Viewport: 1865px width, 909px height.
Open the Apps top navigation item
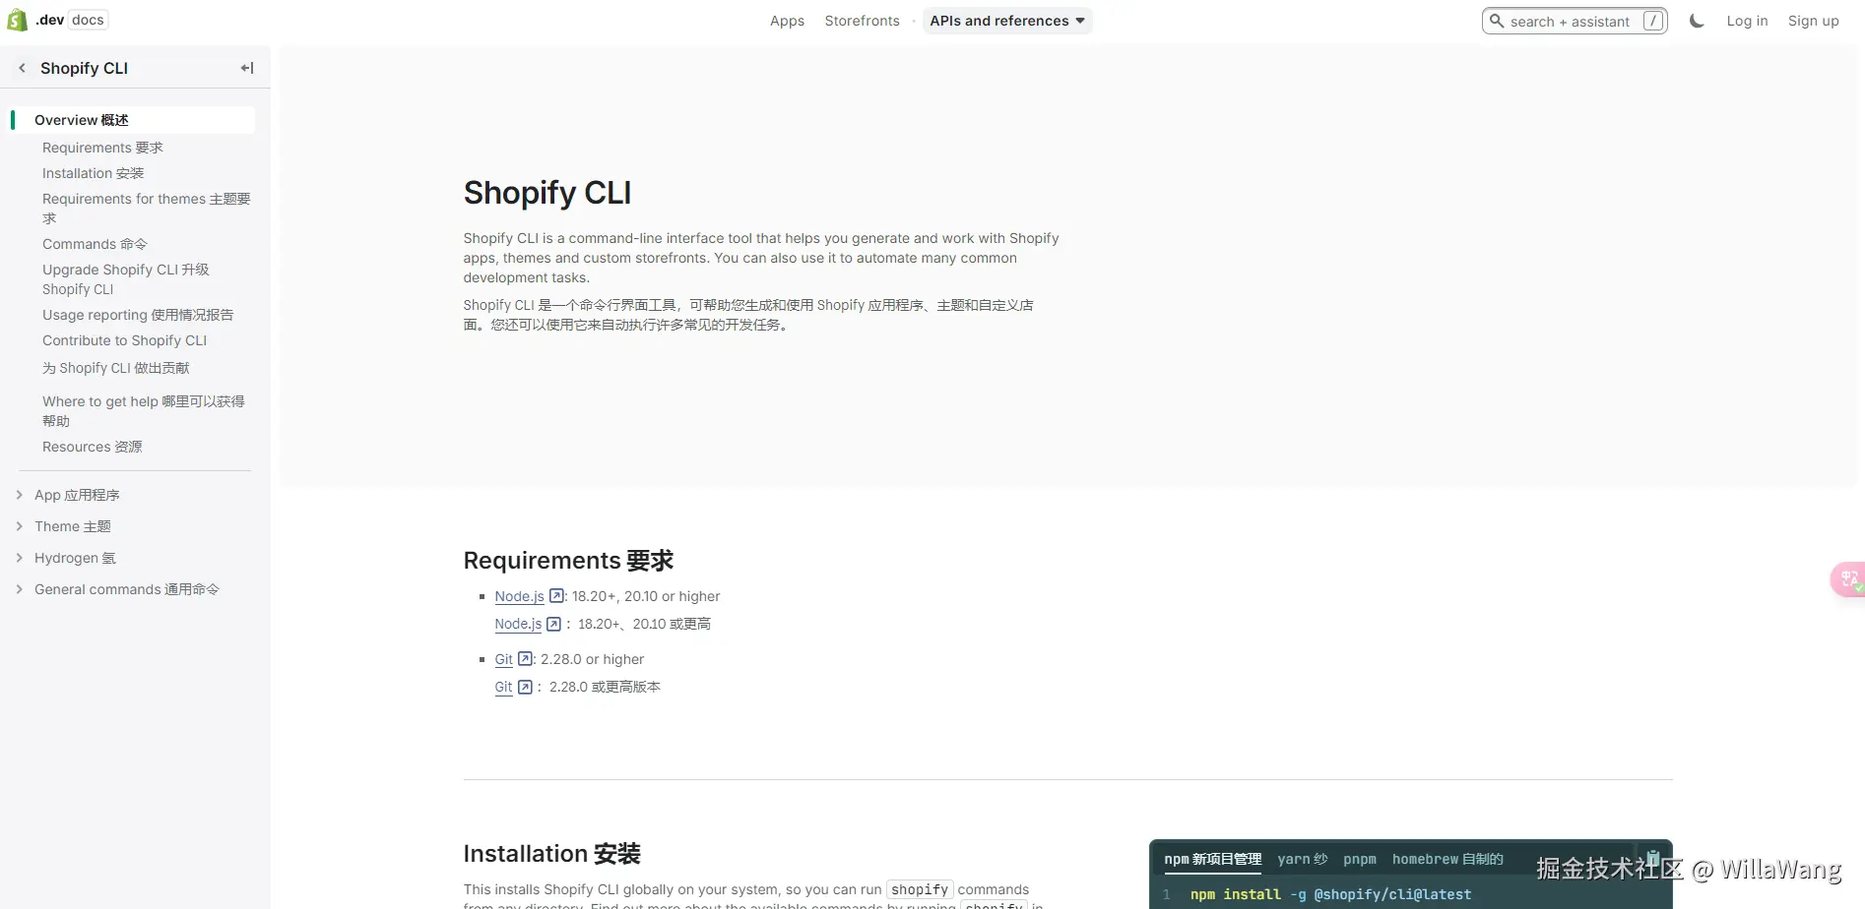[787, 21]
